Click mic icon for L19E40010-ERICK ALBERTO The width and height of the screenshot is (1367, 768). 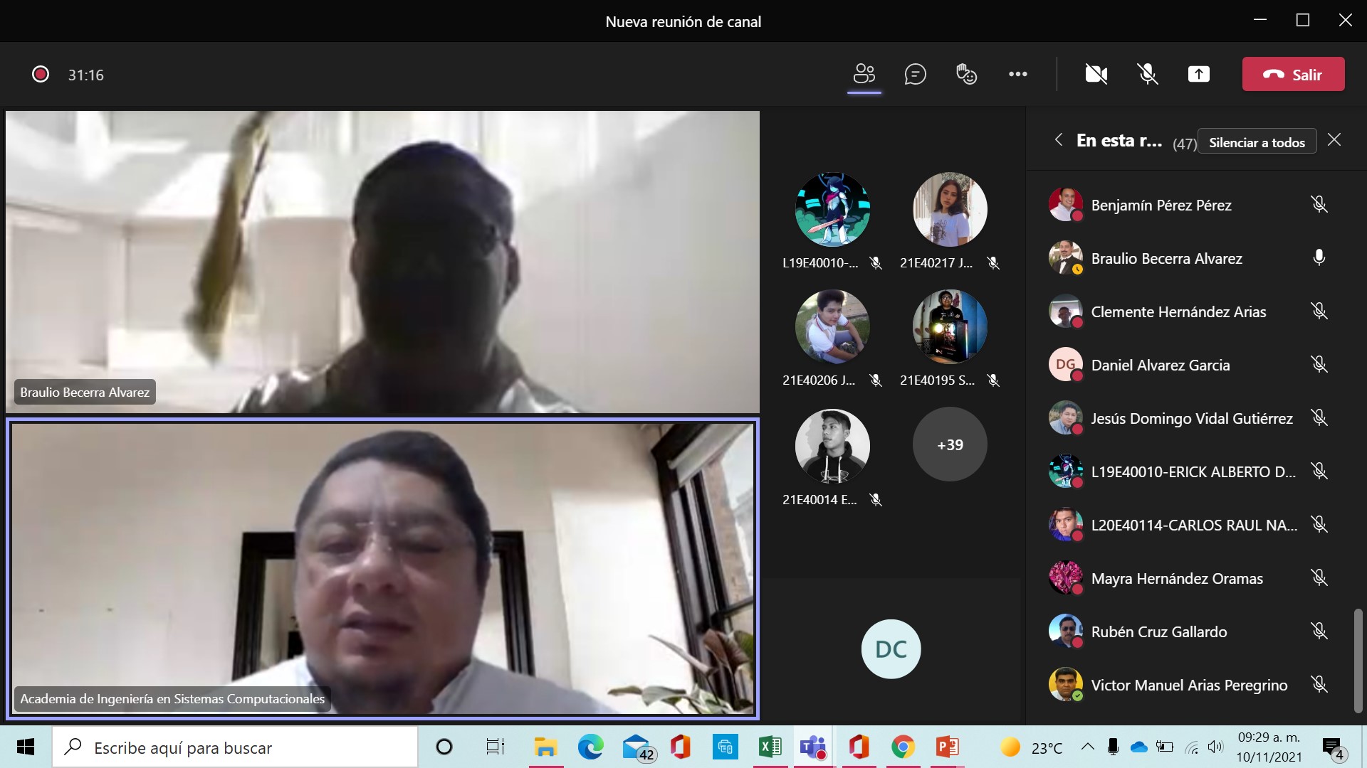(x=1319, y=471)
